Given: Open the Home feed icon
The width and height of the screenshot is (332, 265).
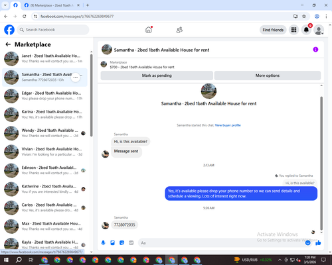Looking at the screenshot, I should point(149,30).
